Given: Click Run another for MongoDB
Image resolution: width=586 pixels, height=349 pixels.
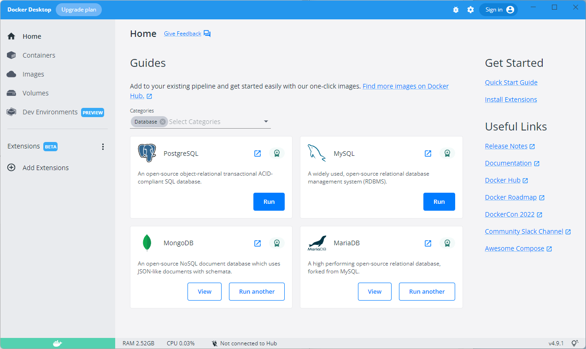Looking at the screenshot, I should click(257, 291).
